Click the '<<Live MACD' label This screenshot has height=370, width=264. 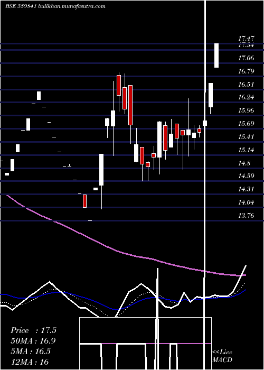tap(222, 356)
